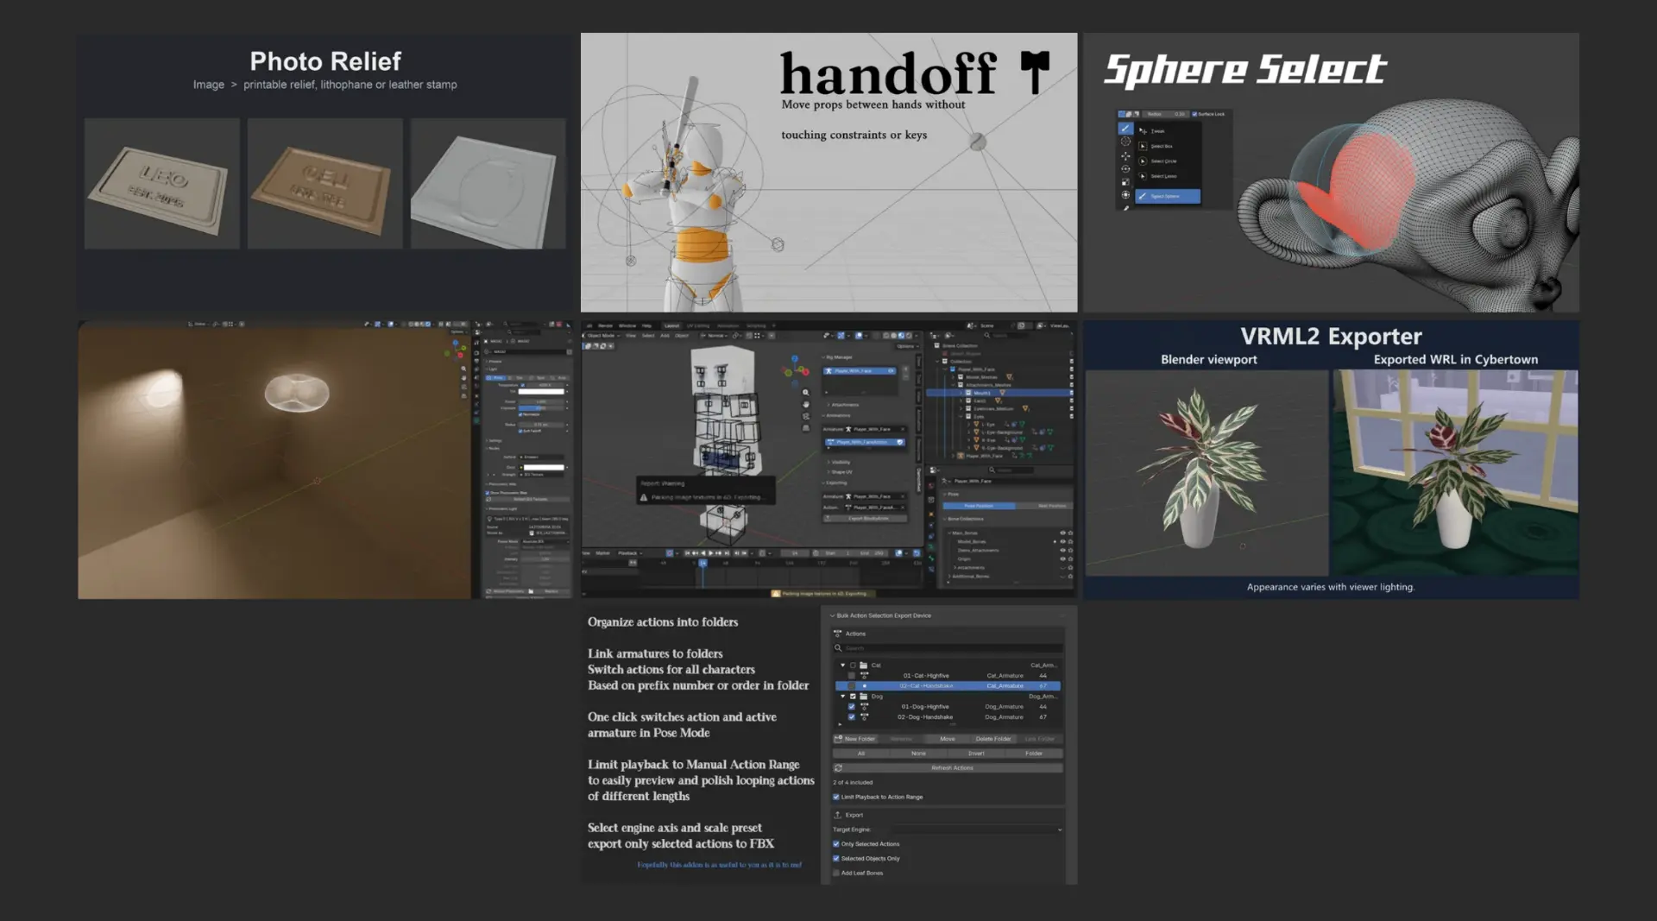Screen dimensions: 1657x921
Task: Click the pan hand icon in rig viewport
Action: tap(806, 404)
